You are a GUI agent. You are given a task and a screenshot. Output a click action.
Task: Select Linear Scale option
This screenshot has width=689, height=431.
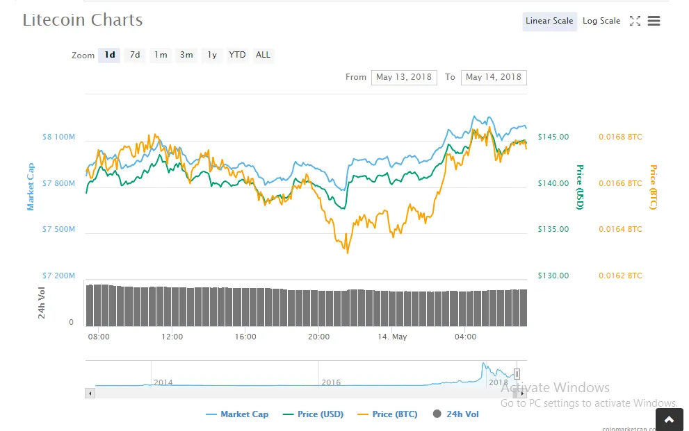click(549, 21)
